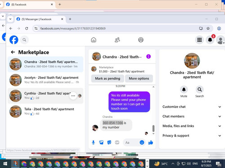Click the Chandra chat header title

[122, 57]
